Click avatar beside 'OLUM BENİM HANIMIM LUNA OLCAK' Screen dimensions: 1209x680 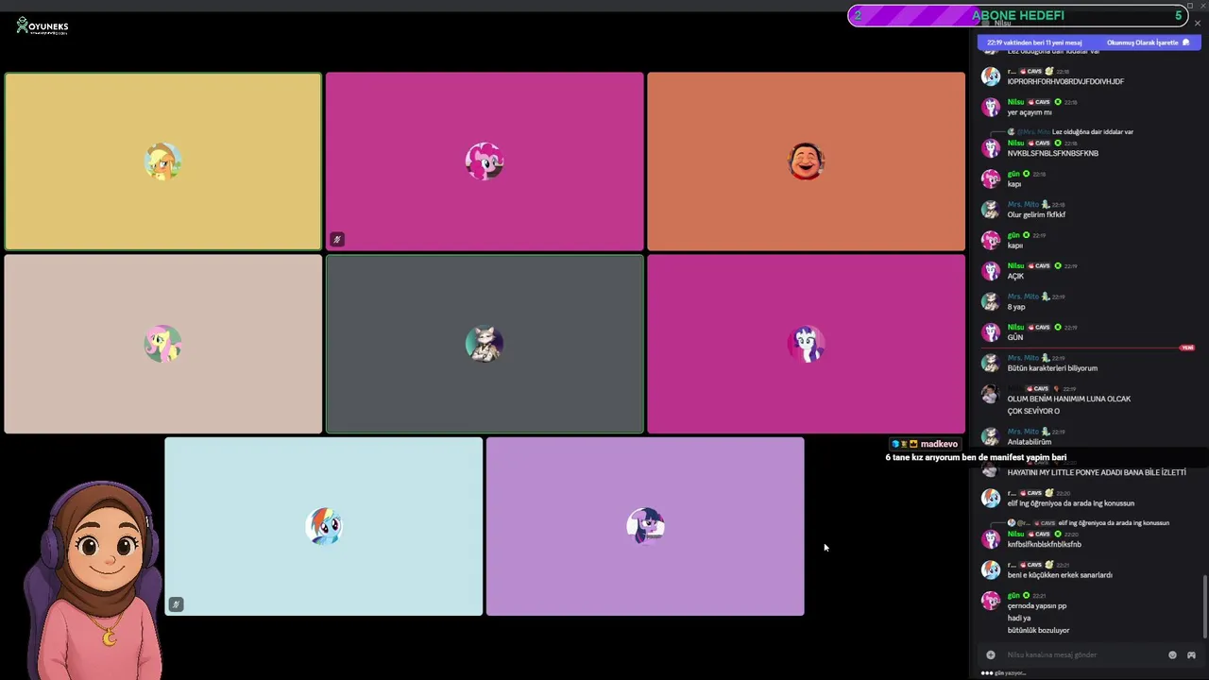(991, 394)
